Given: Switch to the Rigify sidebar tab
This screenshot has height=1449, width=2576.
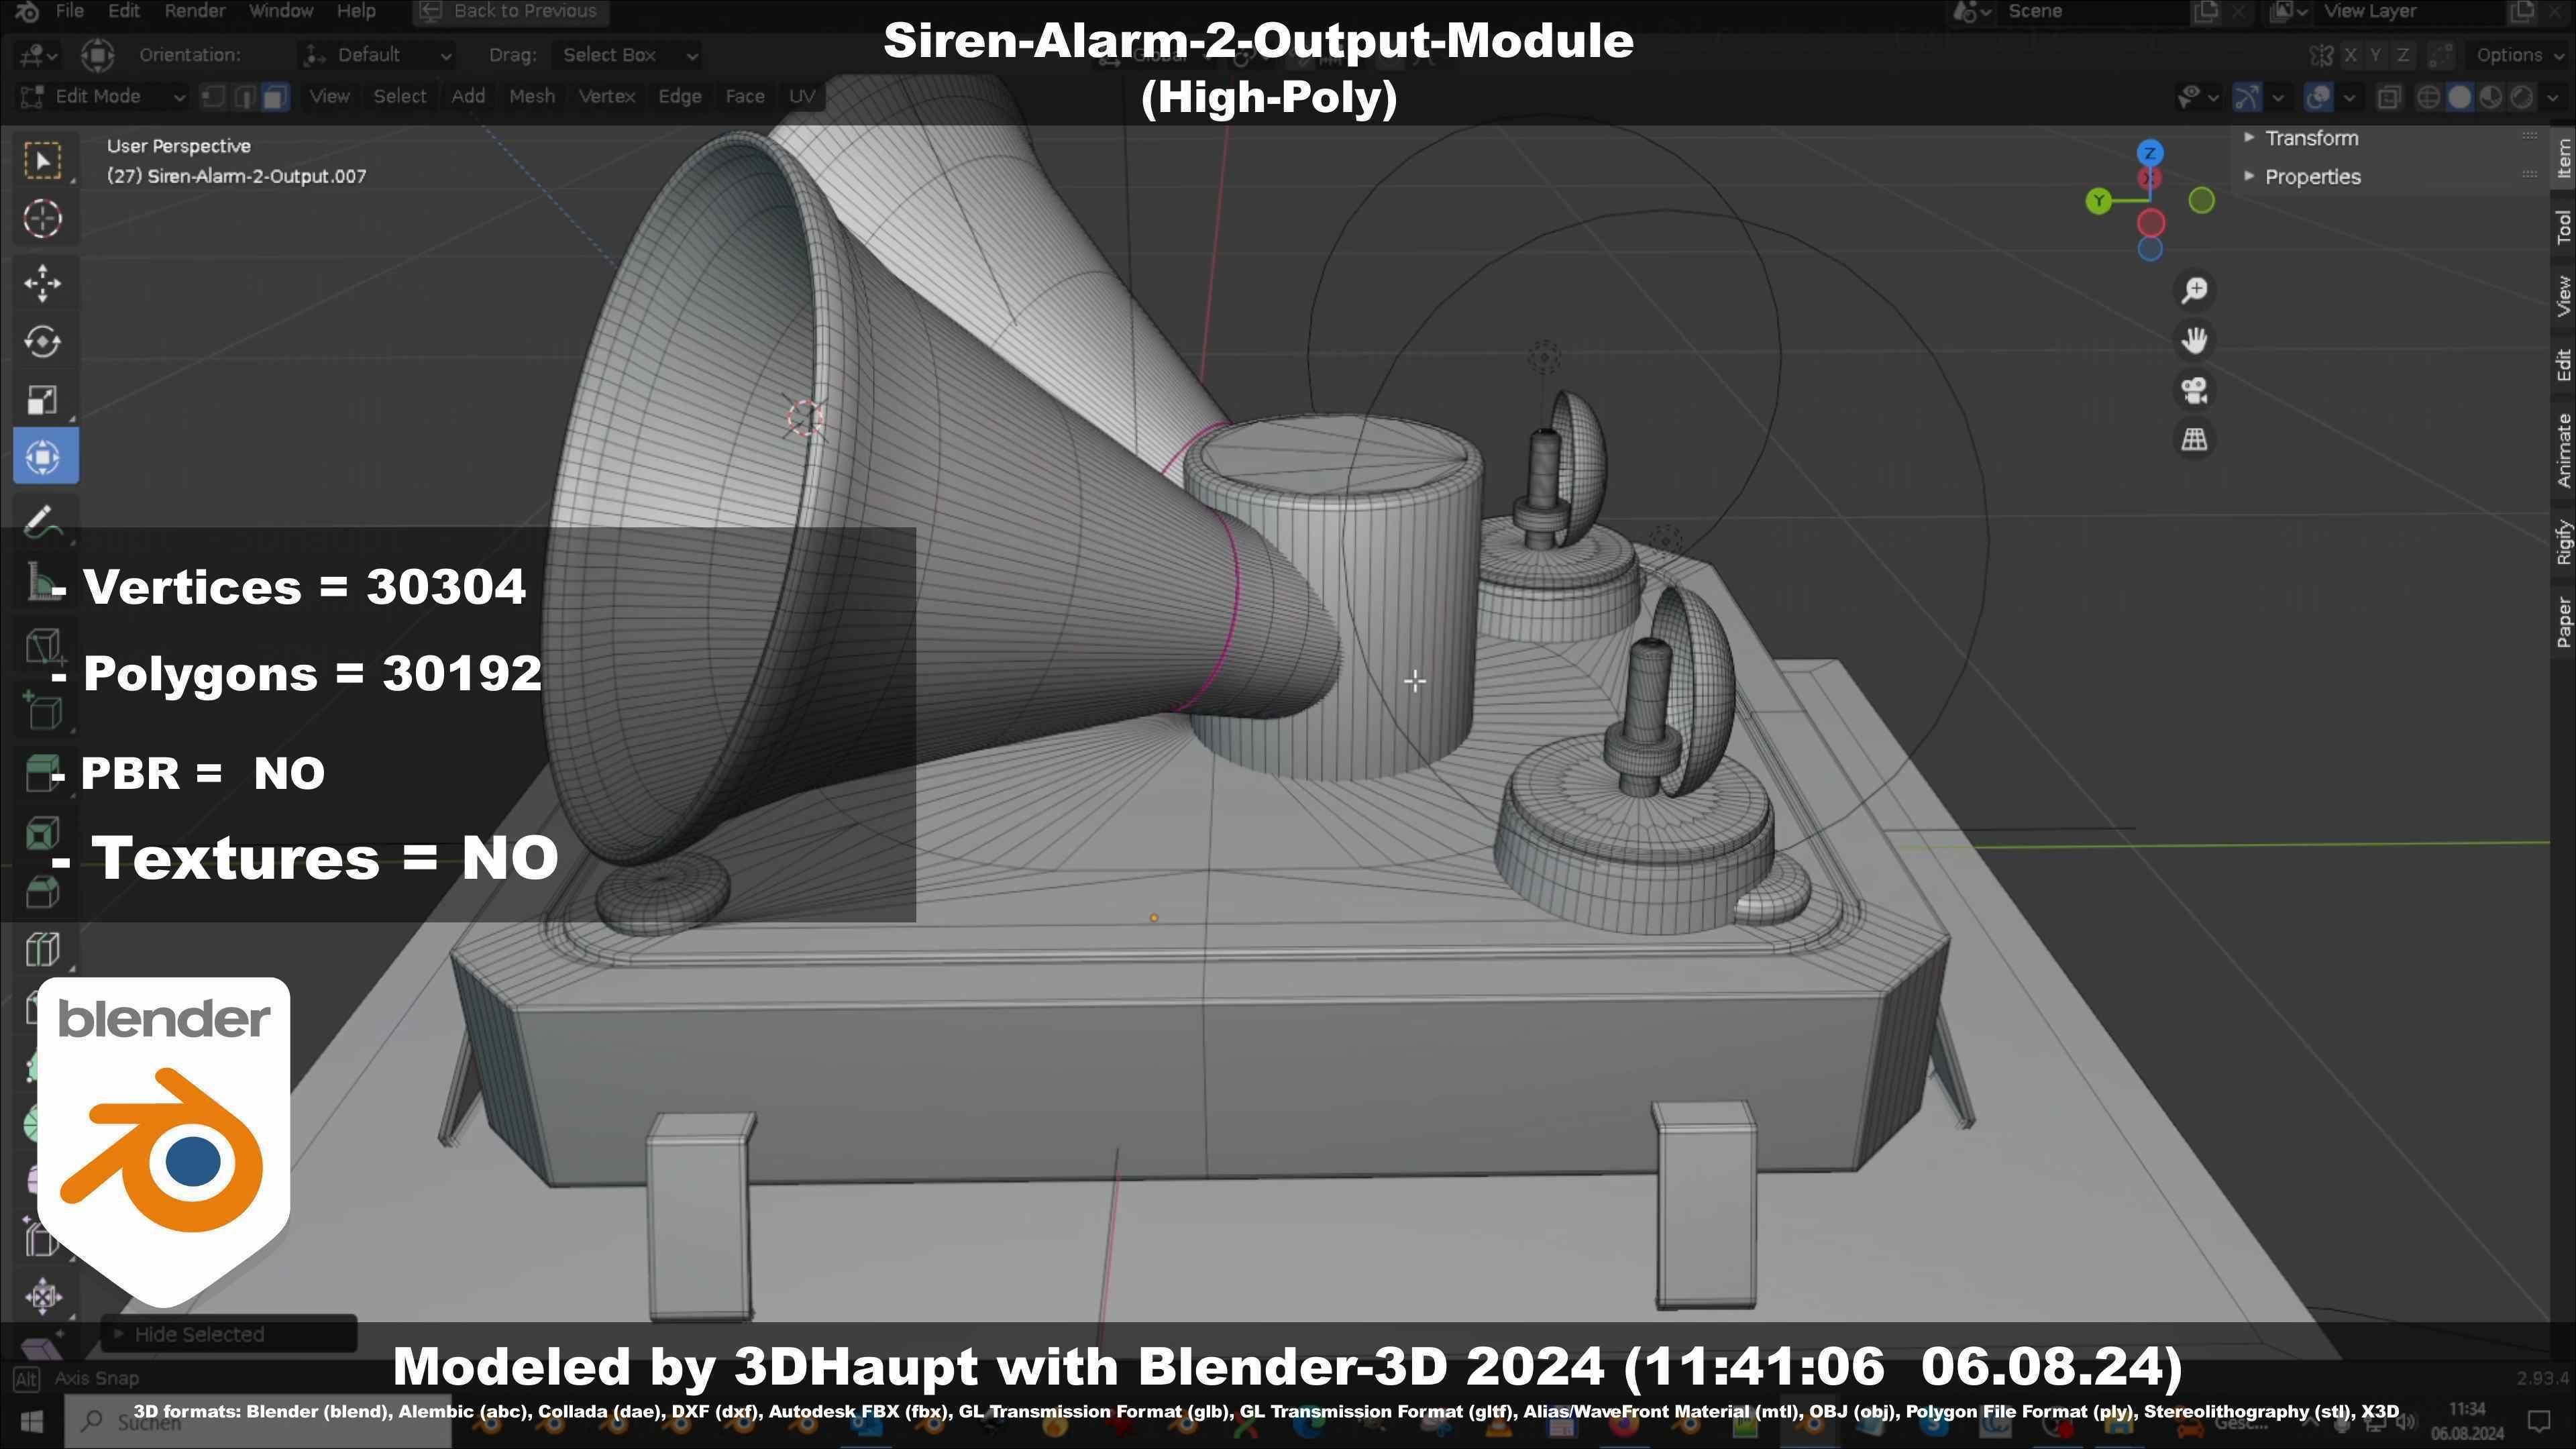Looking at the screenshot, I should tap(2563, 543).
